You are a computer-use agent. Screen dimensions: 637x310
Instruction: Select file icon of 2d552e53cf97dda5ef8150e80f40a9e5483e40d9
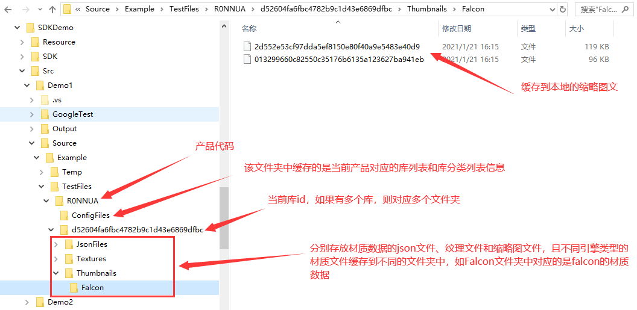(247, 46)
